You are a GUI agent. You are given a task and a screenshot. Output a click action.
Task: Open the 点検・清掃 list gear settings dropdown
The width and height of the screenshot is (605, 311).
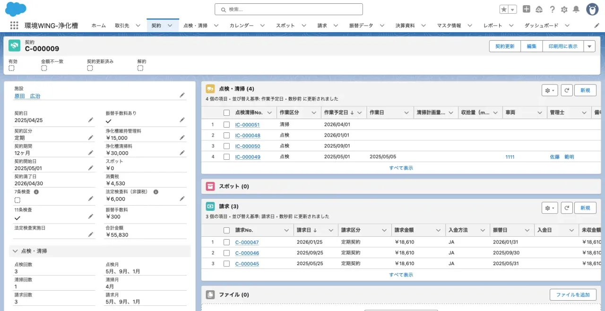point(550,90)
